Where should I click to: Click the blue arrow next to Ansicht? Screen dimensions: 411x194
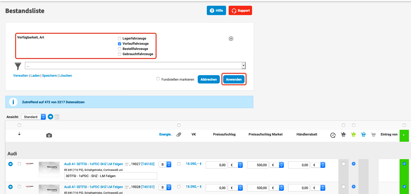(50, 117)
